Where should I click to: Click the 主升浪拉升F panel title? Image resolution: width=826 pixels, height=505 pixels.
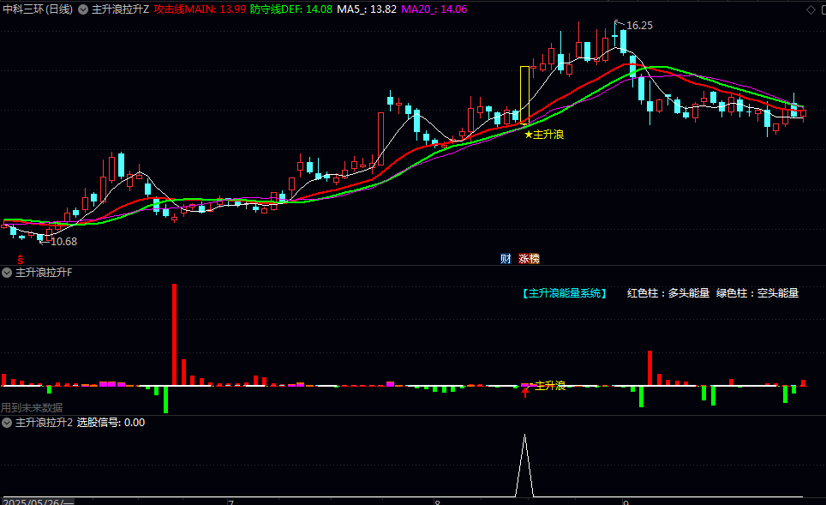tap(44, 273)
